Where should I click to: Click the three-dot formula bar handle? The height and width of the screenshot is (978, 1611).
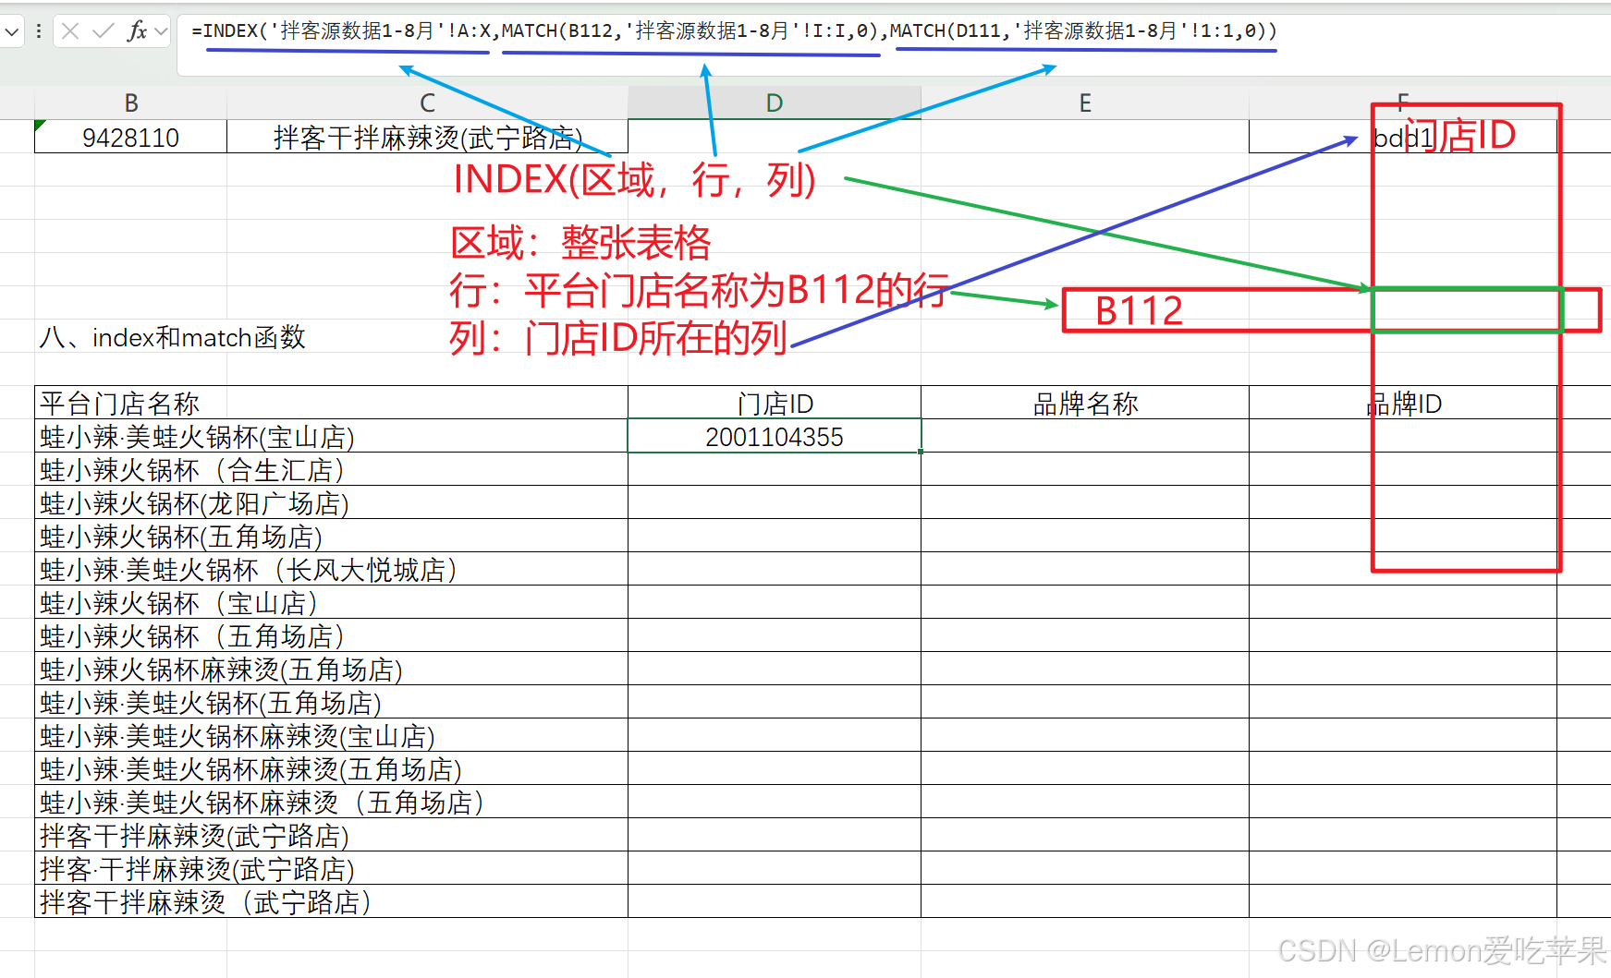coord(38,31)
